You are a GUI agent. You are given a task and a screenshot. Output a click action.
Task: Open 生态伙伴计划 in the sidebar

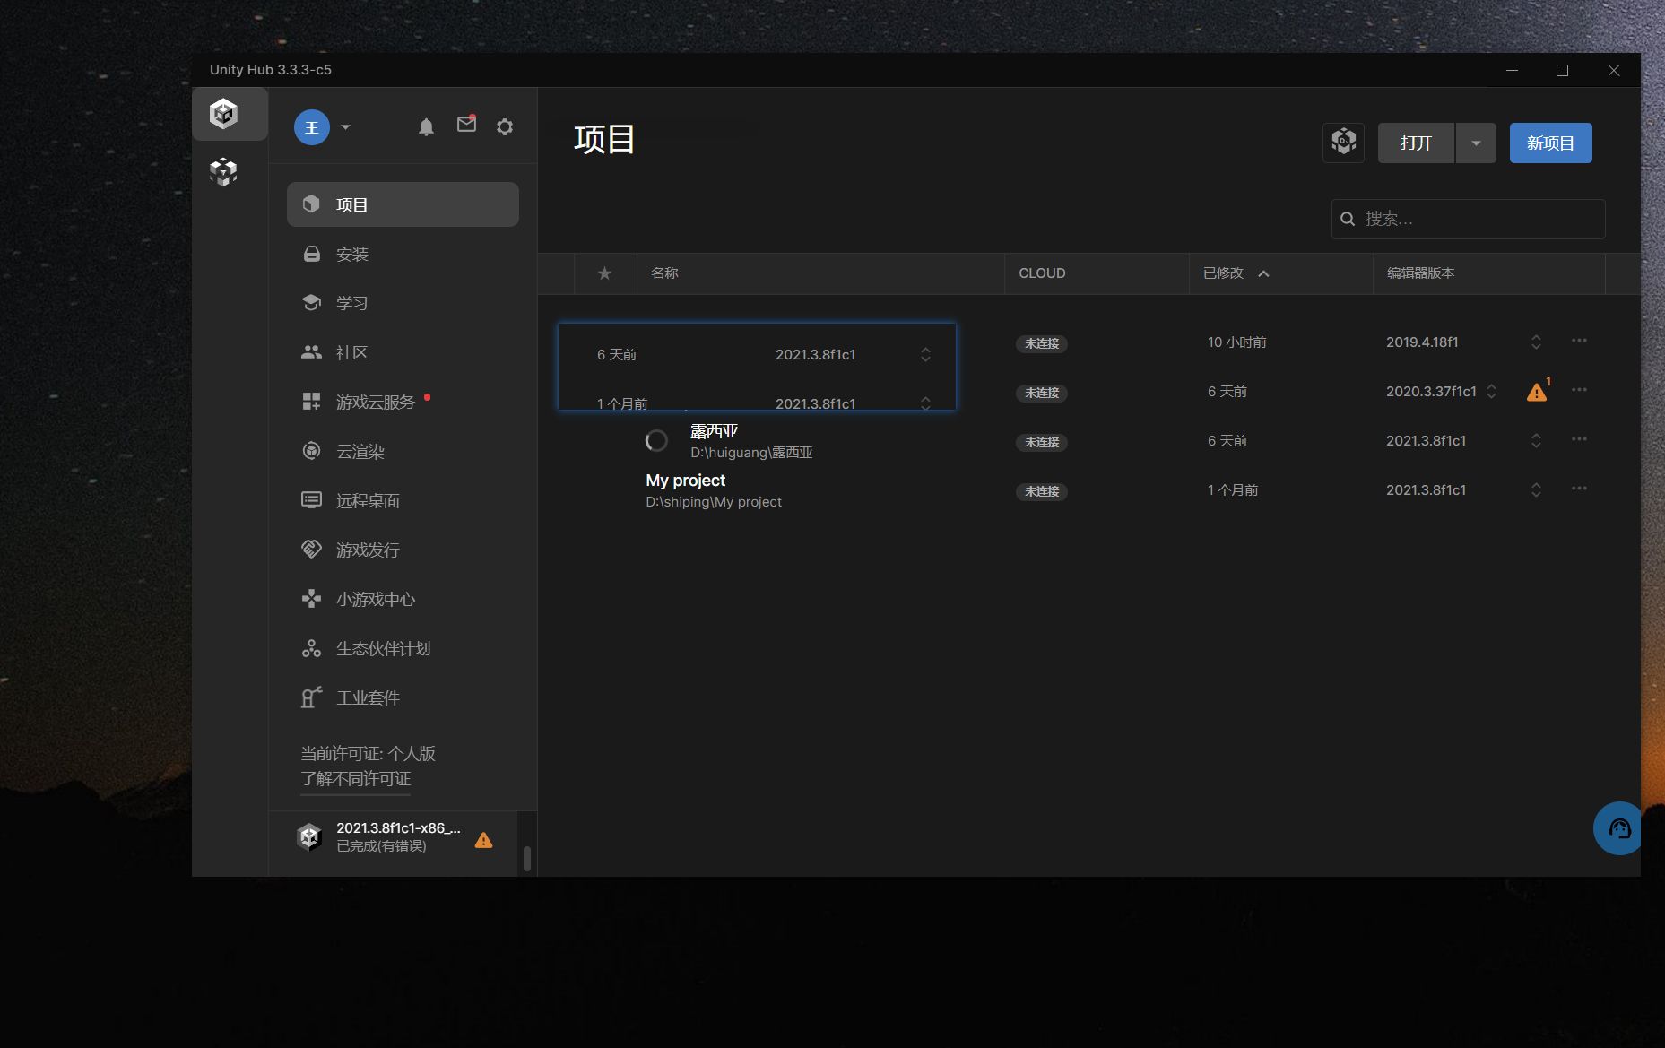point(403,648)
